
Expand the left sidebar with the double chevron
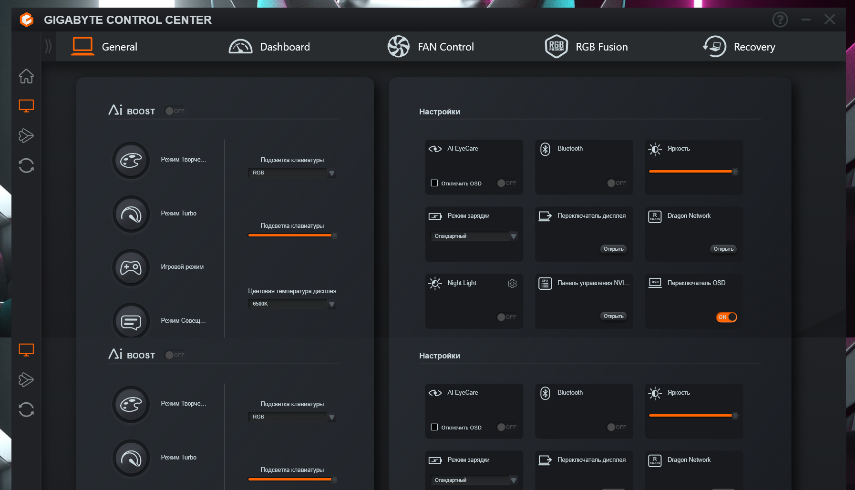(48, 47)
